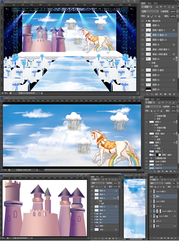Image resolution: width=179 pixels, height=241 pixels.
Task: Switch to the Paths tab in top panel
Action: click(156, 3)
